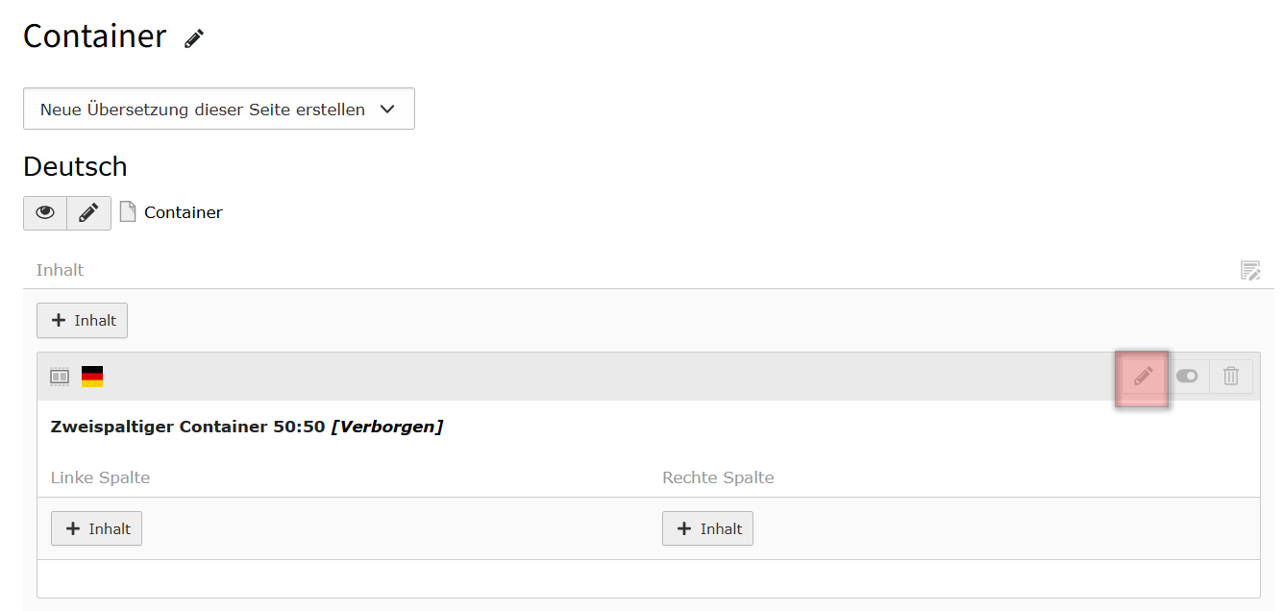
Task: Click the chevron arrow of the translation dropdown
Action: 387,110
